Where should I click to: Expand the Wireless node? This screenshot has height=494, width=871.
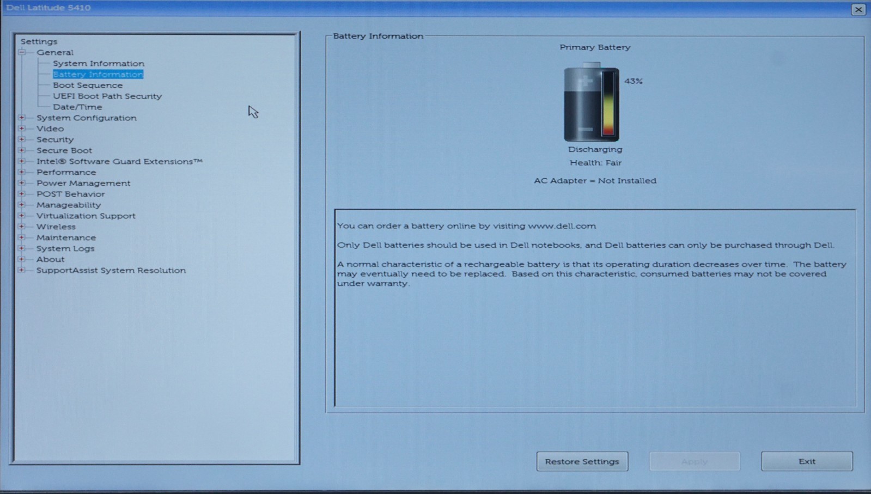tap(22, 227)
